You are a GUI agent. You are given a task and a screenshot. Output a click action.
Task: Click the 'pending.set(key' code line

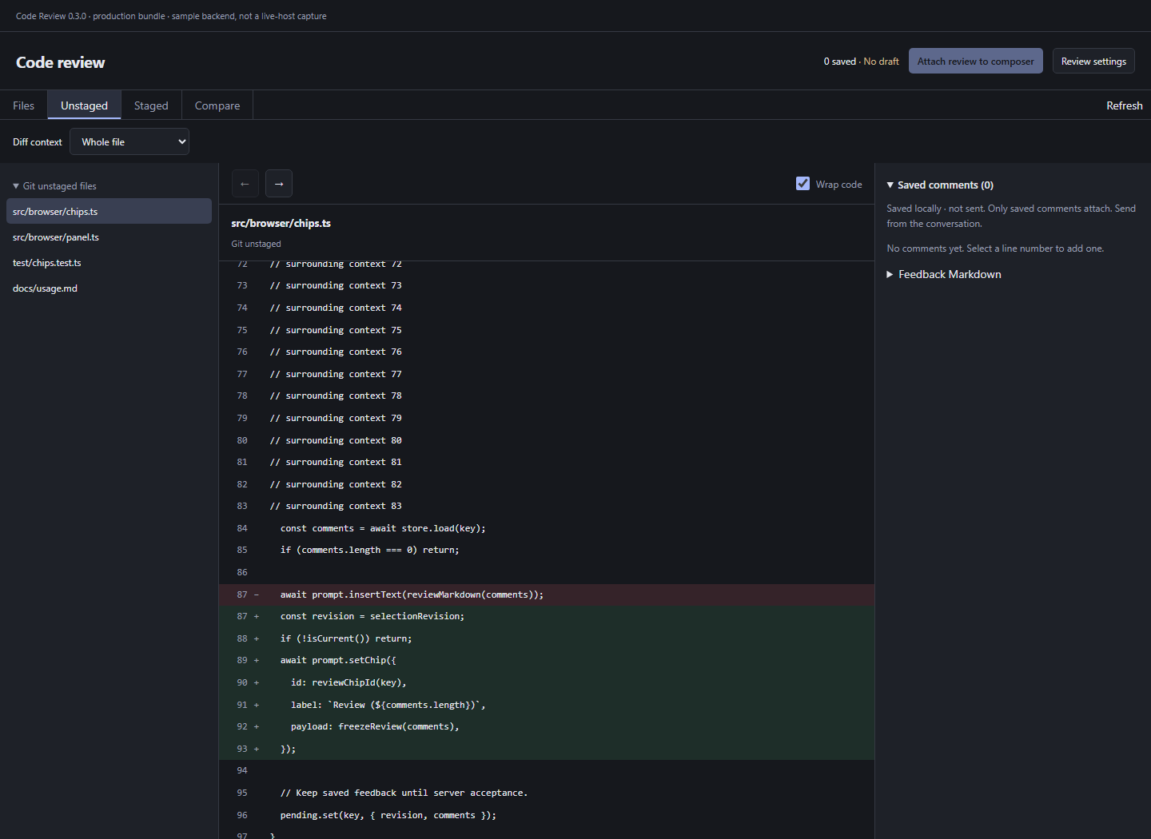tap(388, 815)
